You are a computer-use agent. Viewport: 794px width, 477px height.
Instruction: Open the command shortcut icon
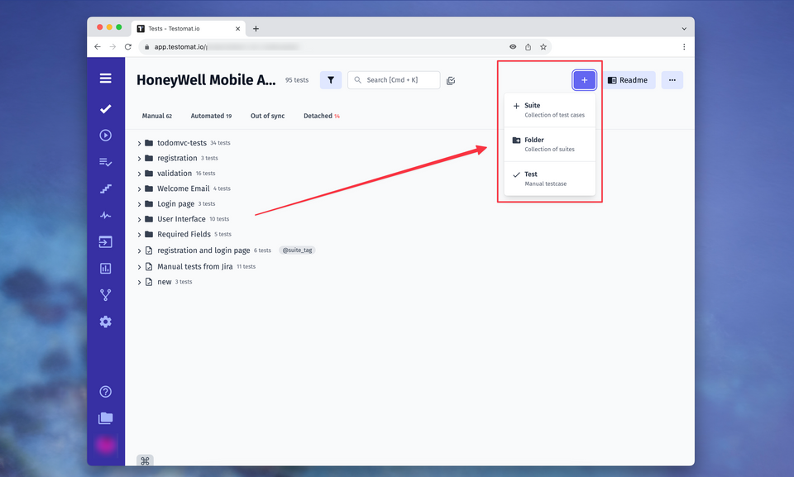point(145,460)
